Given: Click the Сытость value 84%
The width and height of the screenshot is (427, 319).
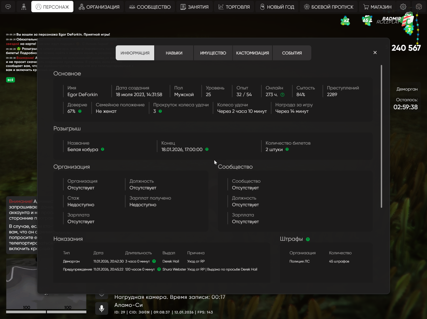Looking at the screenshot, I should point(301,95).
